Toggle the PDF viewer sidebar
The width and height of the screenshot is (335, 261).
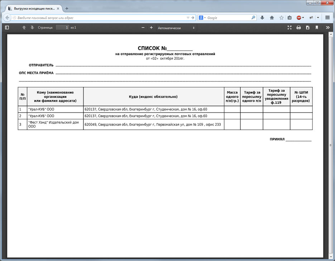(7, 28)
